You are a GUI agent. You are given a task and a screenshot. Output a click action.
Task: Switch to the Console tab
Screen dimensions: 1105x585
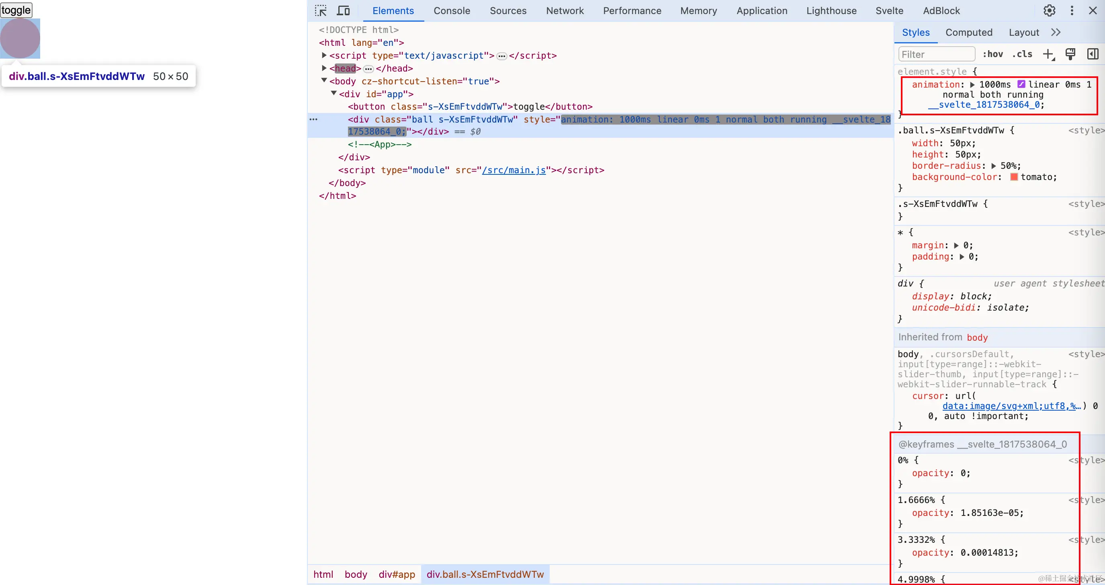pyautogui.click(x=452, y=11)
